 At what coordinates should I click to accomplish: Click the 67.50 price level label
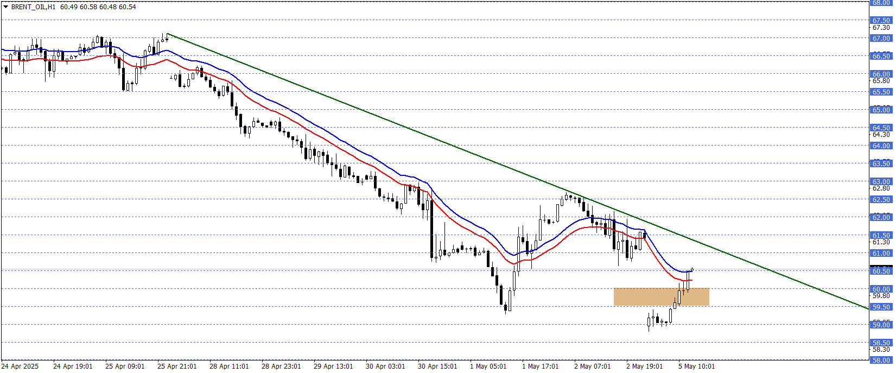(x=881, y=21)
